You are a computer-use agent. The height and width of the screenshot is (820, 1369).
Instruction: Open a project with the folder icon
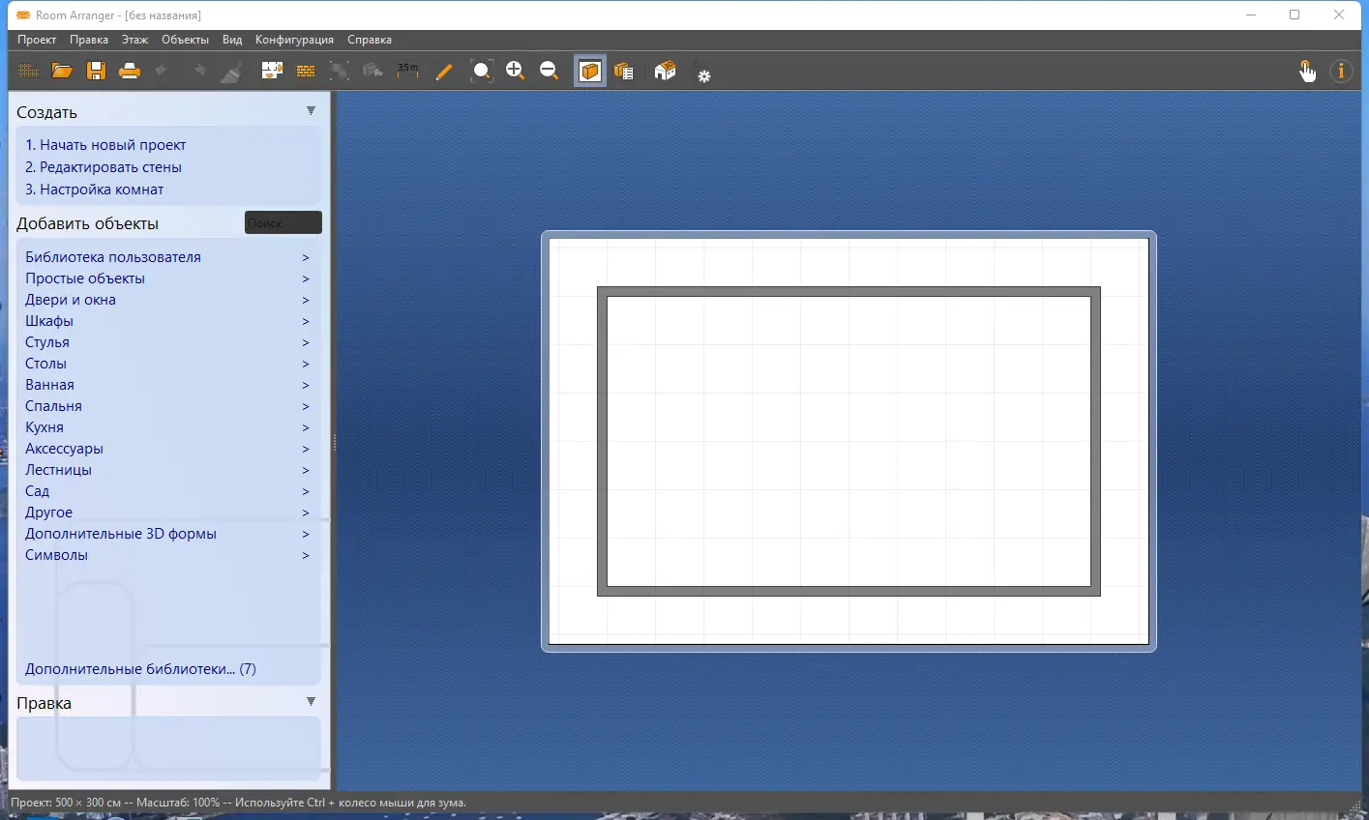coord(62,72)
